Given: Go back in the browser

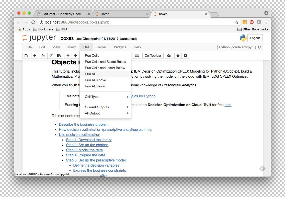Looking at the screenshot, I should (19, 22).
